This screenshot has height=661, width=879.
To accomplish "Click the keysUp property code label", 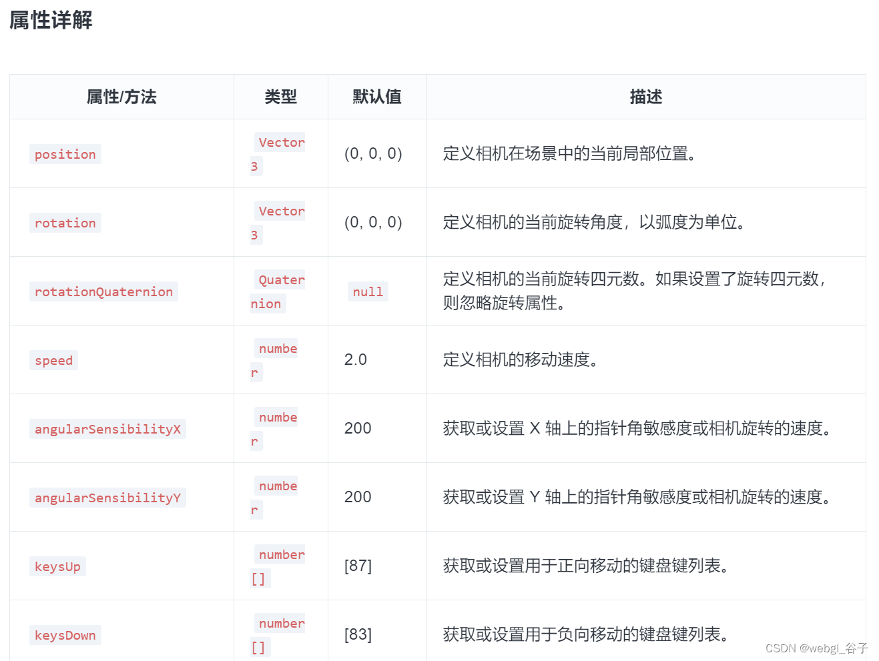I will 57,566.
